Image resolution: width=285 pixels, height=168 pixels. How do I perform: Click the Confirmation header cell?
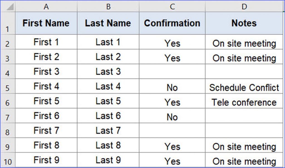pyautogui.click(x=172, y=23)
